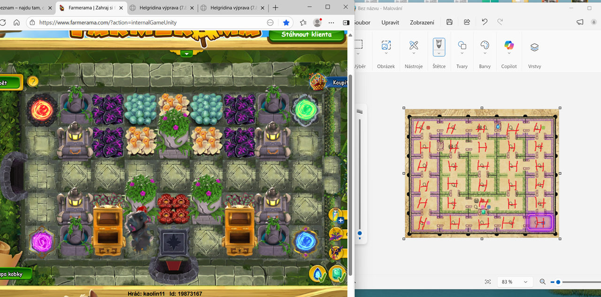
Task: Click the browser home icon
Action: (16, 22)
